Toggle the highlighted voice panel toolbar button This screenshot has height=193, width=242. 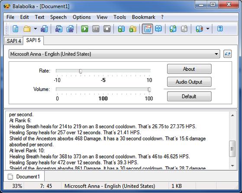coord(147,29)
